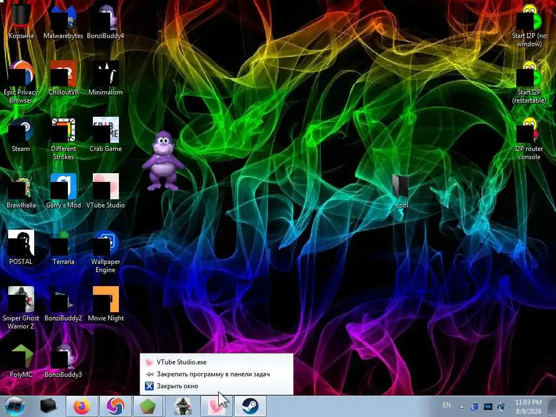Click the EN language indicator

coord(447,405)
